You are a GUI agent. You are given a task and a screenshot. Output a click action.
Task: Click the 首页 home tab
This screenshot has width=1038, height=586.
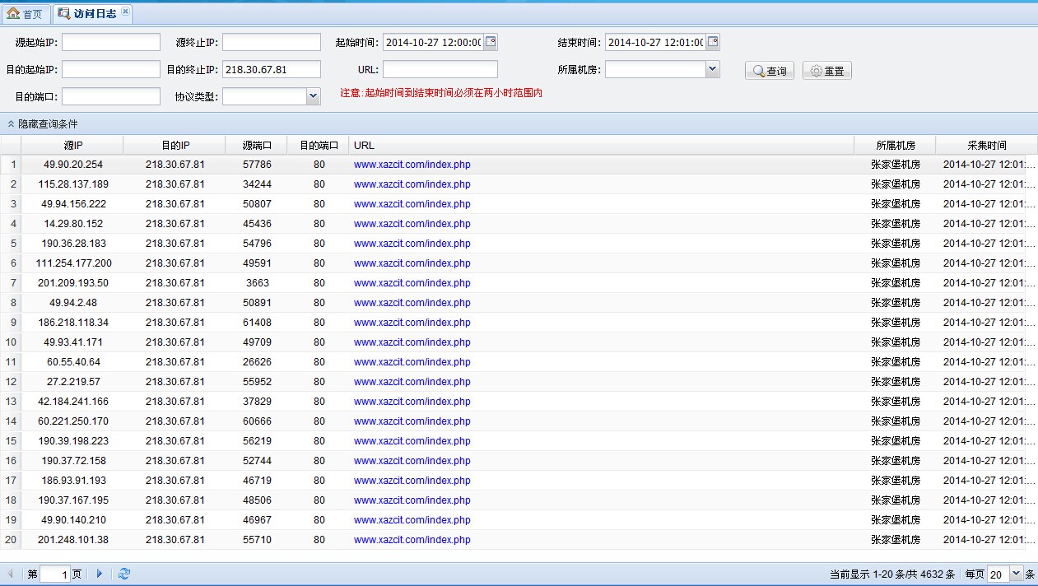25,14
